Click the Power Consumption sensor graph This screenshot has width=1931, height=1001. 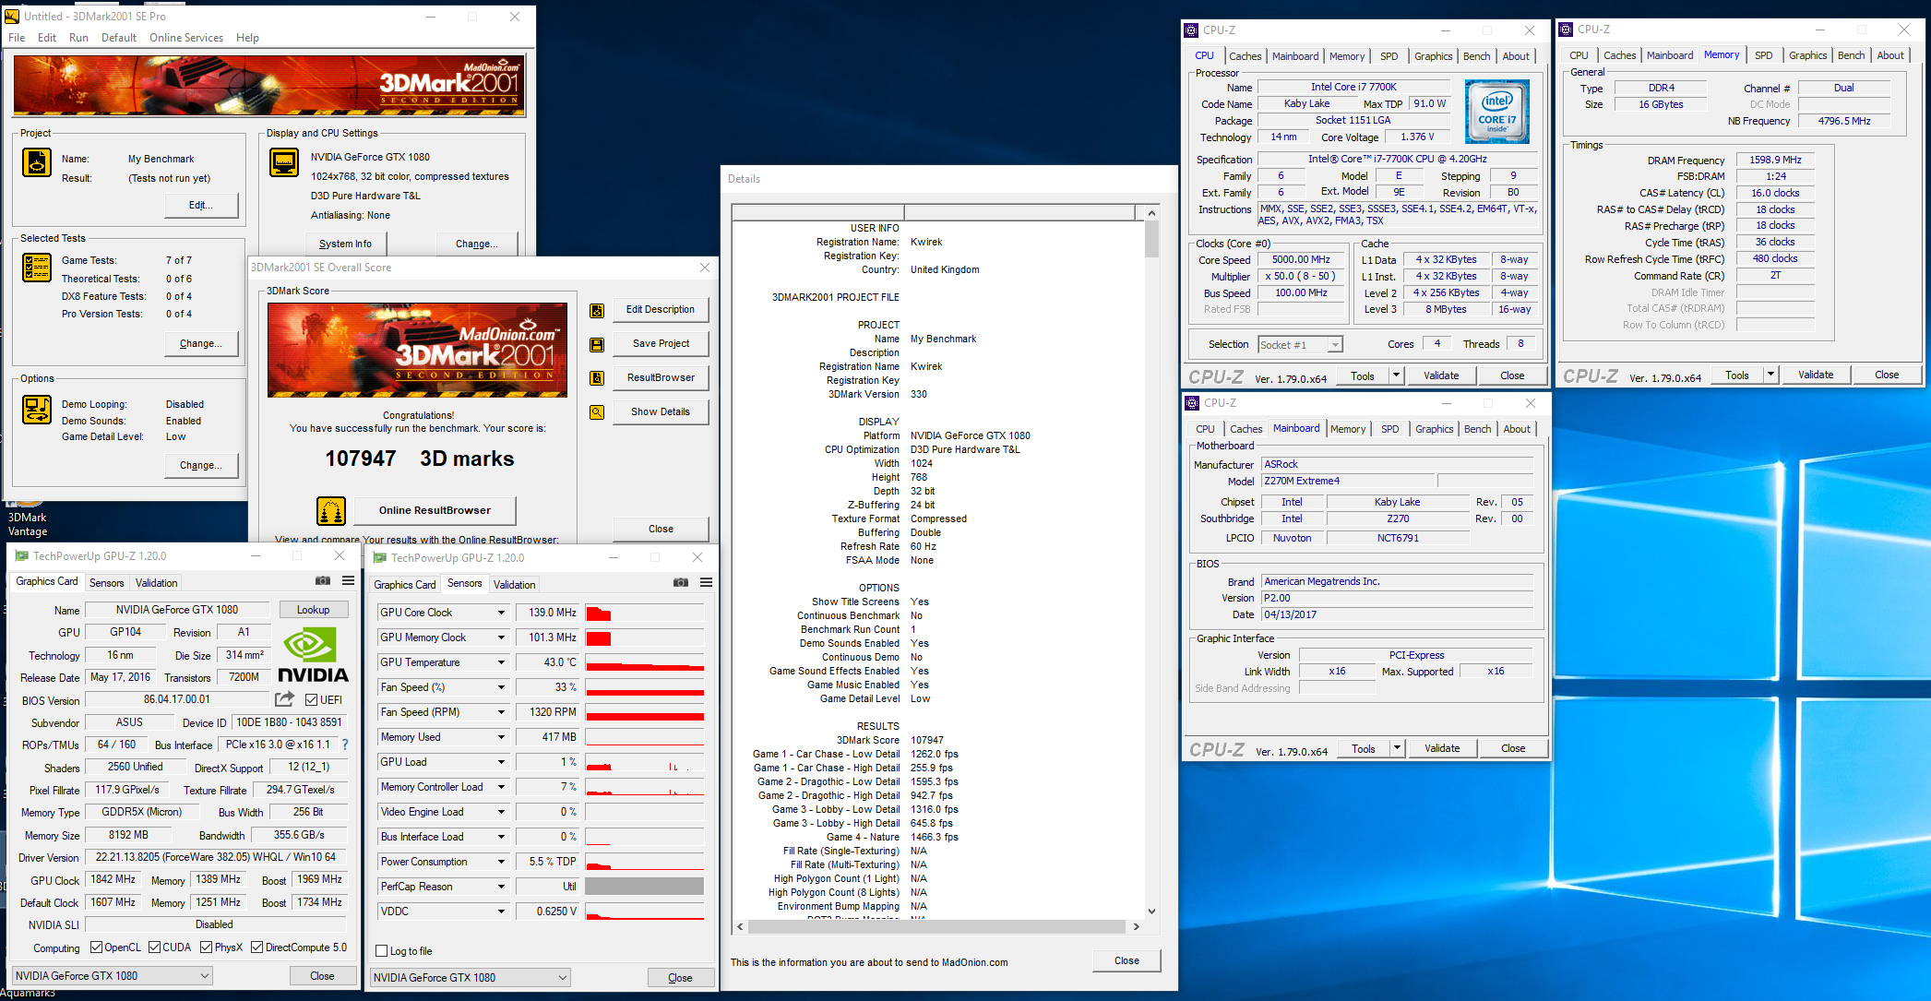[x=644, y=862]
